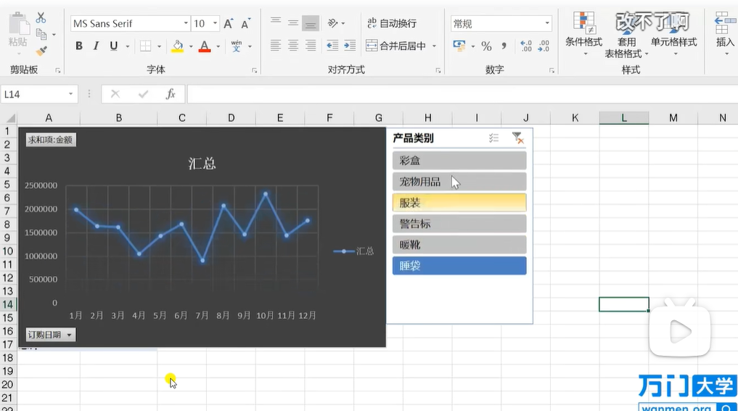
Task: Select the 睡袋 slicer item
Action: (x=459, y=266)
